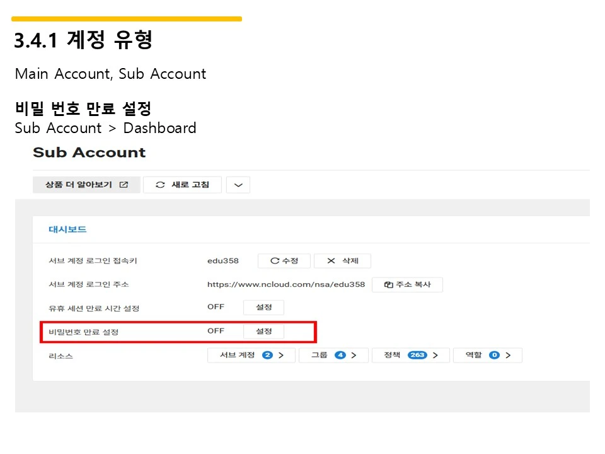This screenshot has height=454, width=605.
Task: Open the 상품 더 알아보기 button
Action: 86,185
